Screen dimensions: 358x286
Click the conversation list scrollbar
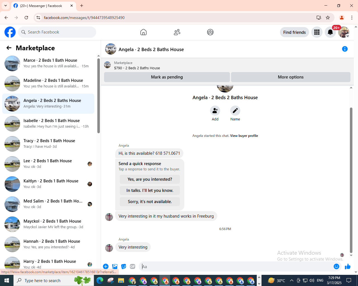[98, 96]
